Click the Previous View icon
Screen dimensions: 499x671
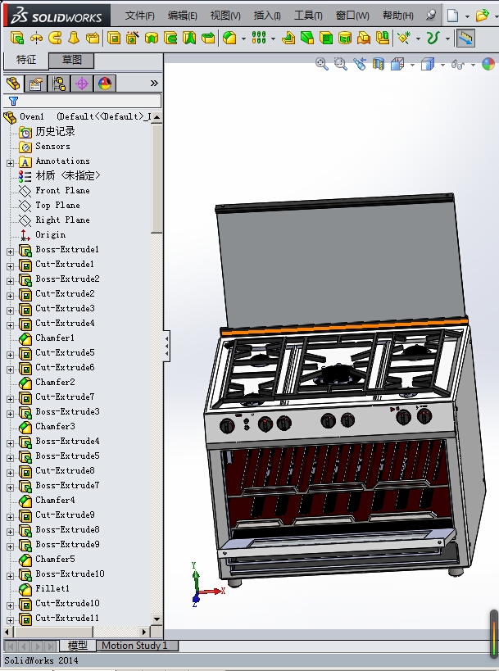360,64
